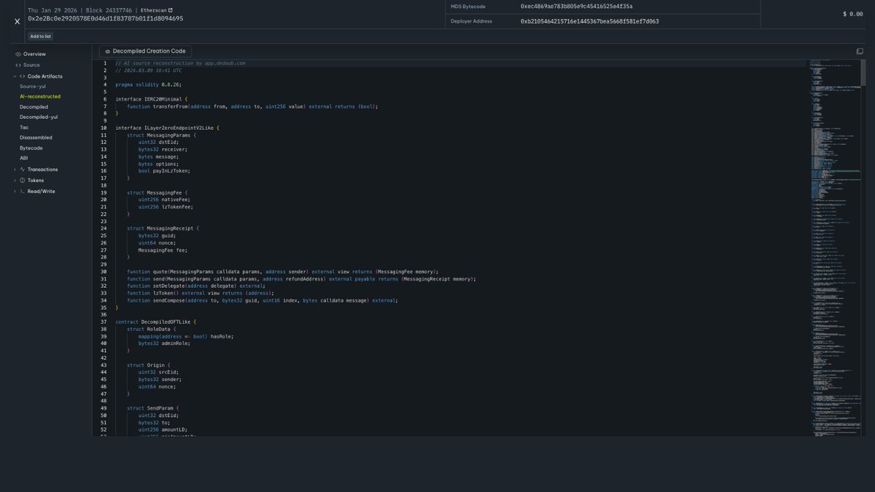This screenshot has width=875, height=492.
Task: Click the copy code icon above the editor
Action: click(860, 52)
